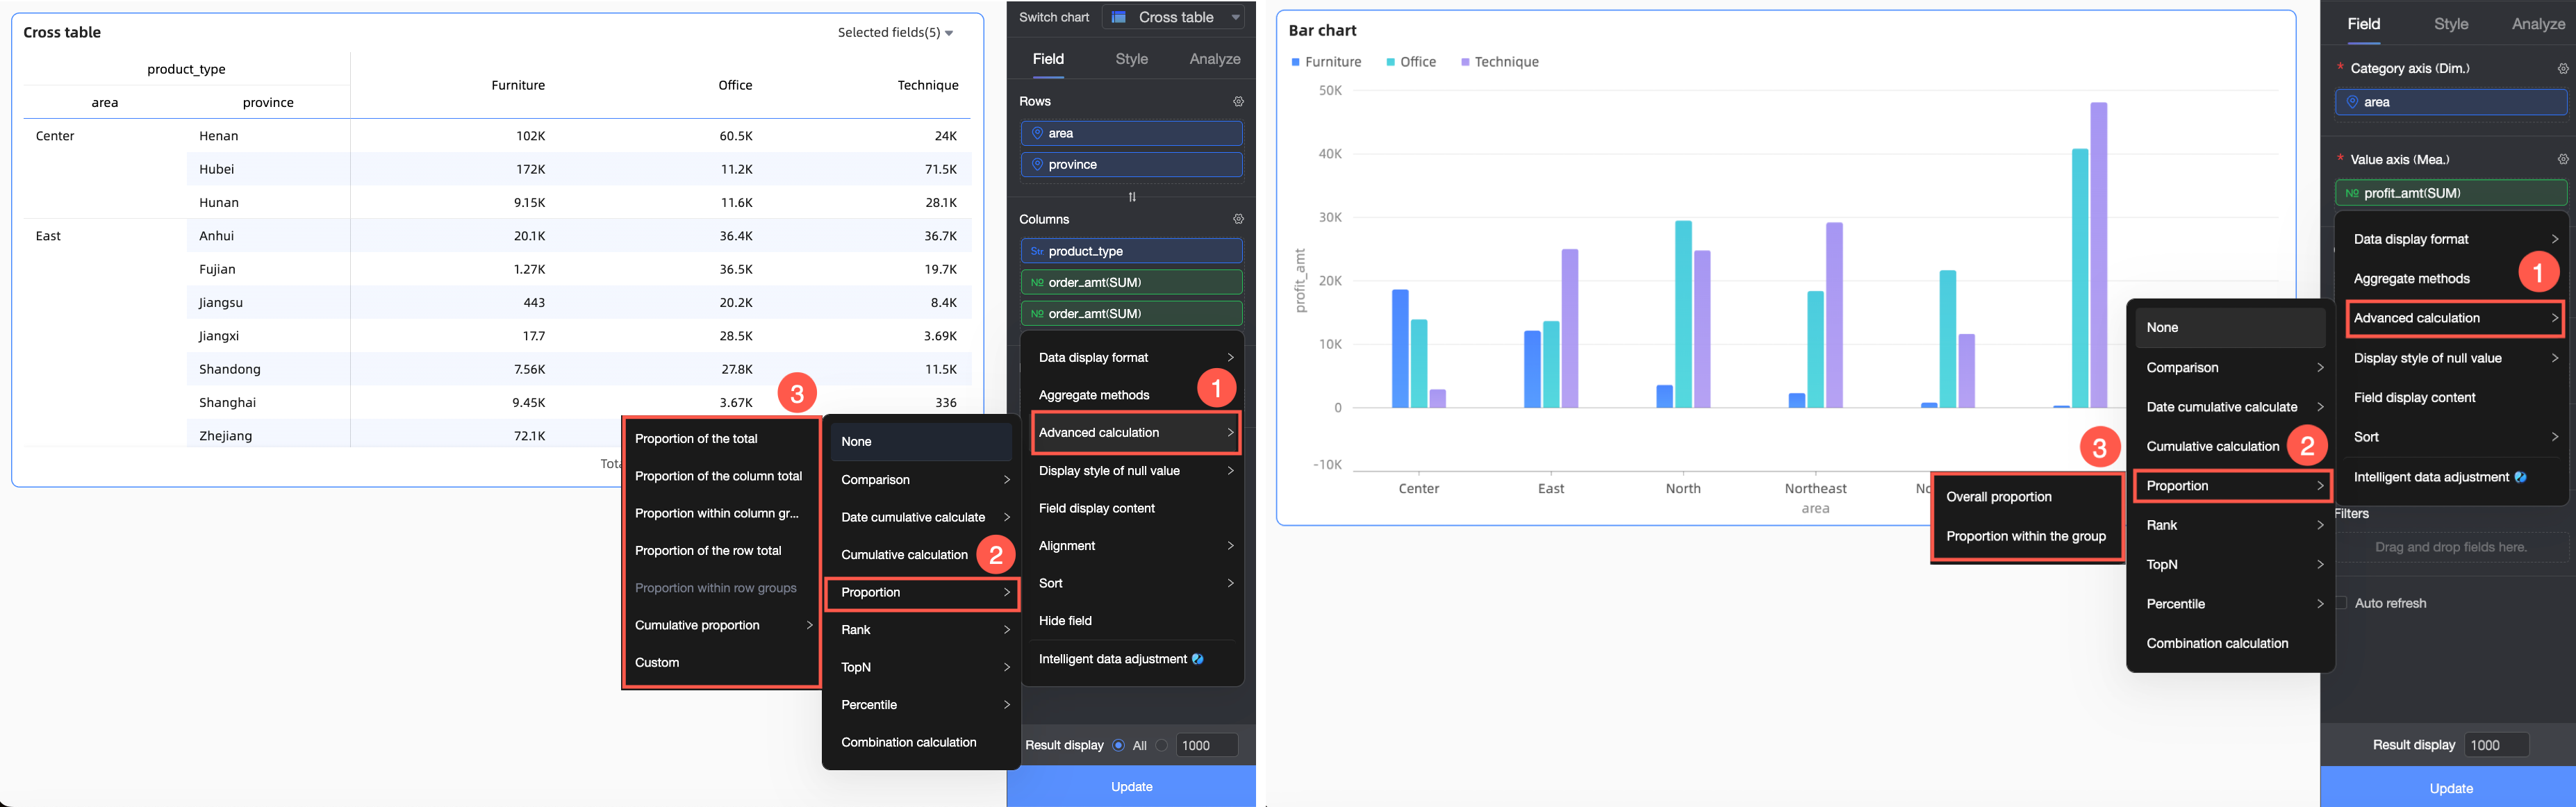Select the 1000 limit radio button
2576x807 pixels.
[x=1162, y=745]
